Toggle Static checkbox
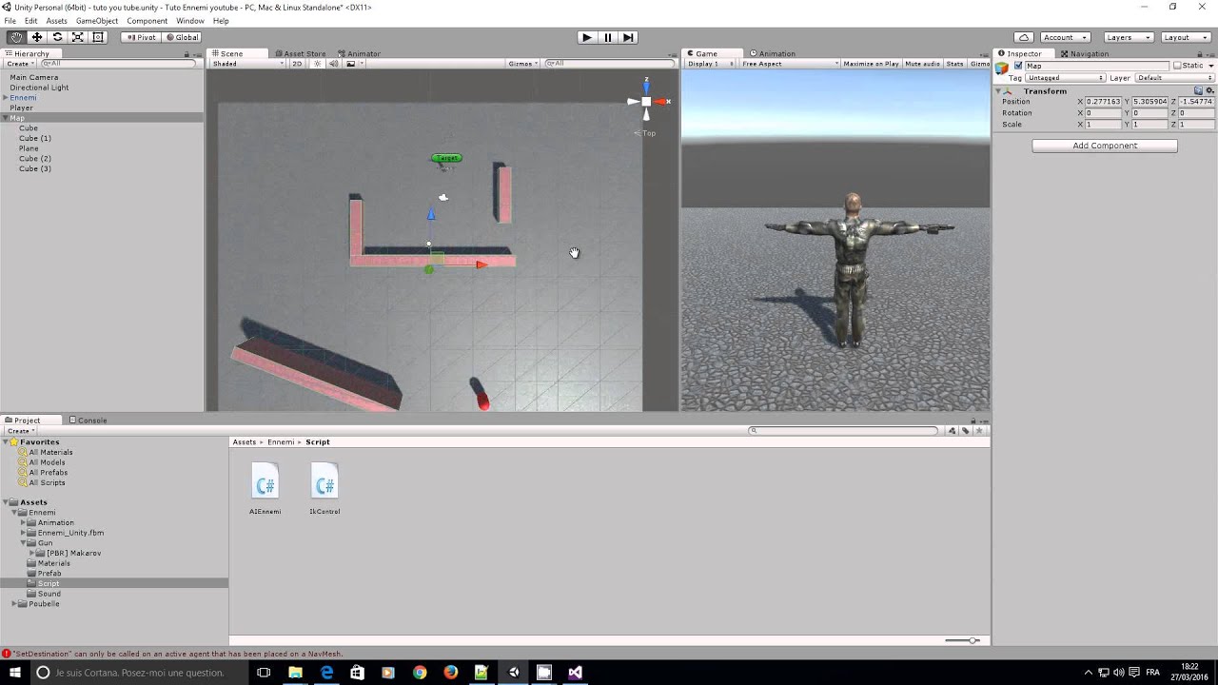Screen dimensions: 1218x685 click(x=1177, y=66)
